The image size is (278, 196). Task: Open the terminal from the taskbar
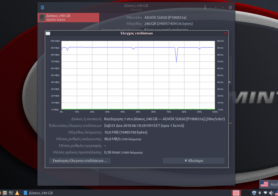(x=11, y=193)
